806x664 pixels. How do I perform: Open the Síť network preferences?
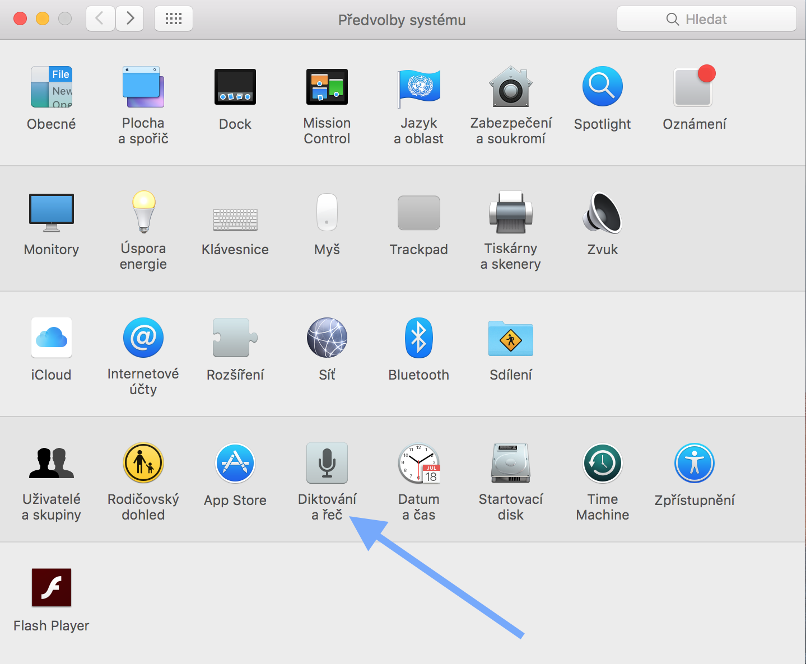[327, 338]
